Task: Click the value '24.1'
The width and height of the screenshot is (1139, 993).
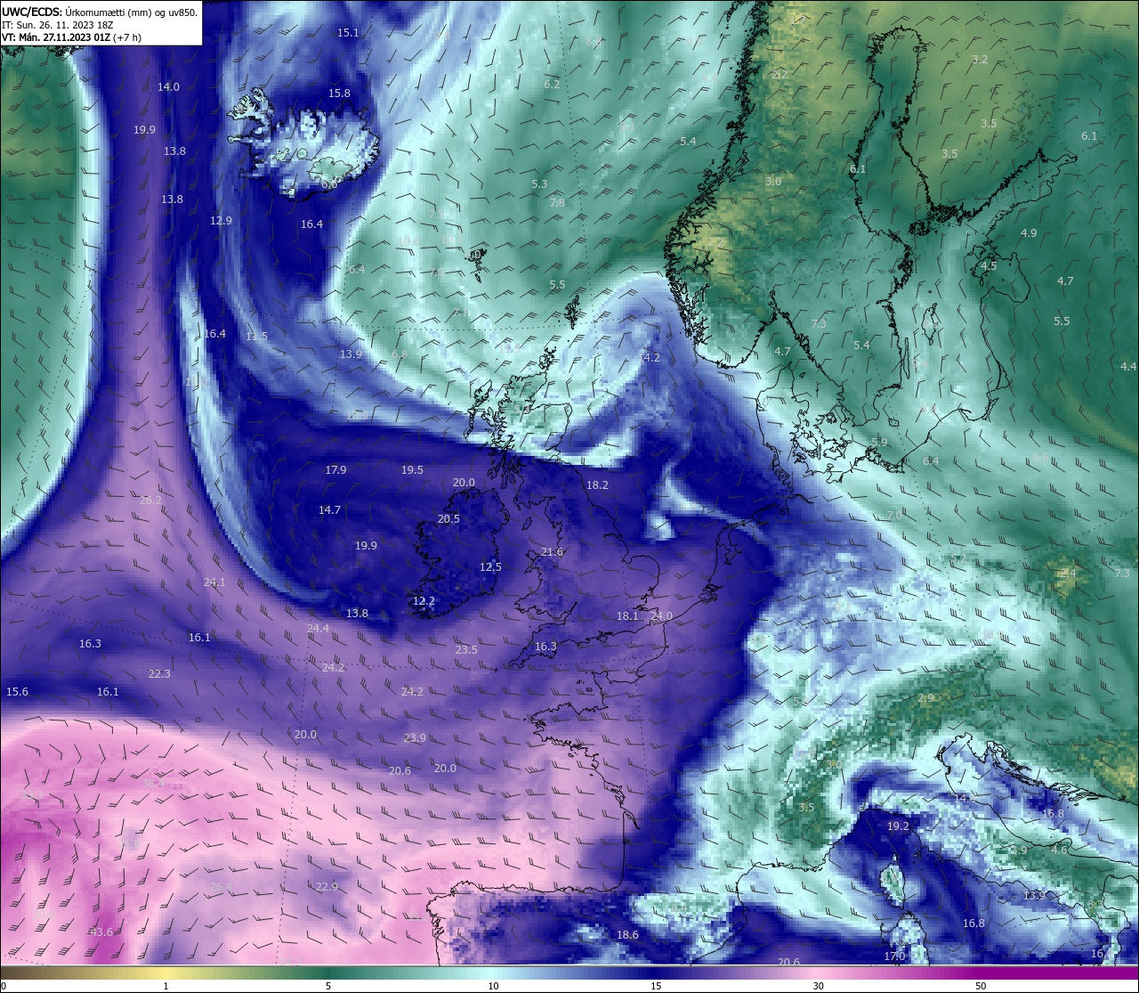Action: [x=214, y=582]
